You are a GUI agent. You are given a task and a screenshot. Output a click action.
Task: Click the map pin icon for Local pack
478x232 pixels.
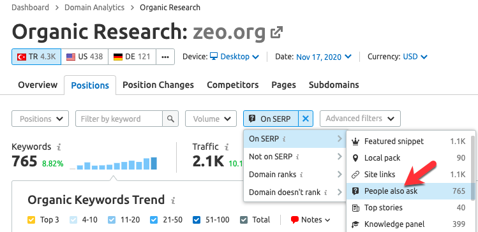pos(355,158)
